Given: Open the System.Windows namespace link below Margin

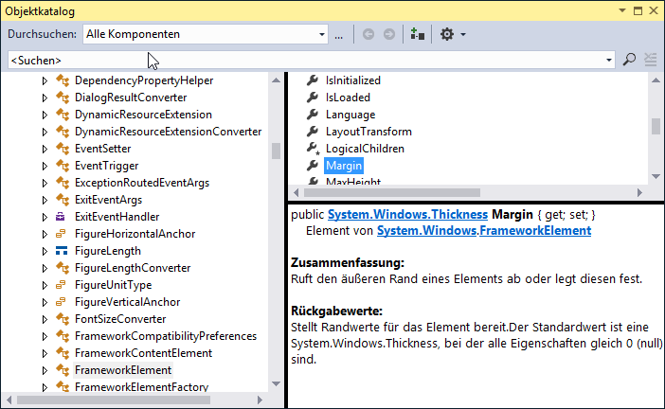Looking at the screenshot, I should coord(426,231).
